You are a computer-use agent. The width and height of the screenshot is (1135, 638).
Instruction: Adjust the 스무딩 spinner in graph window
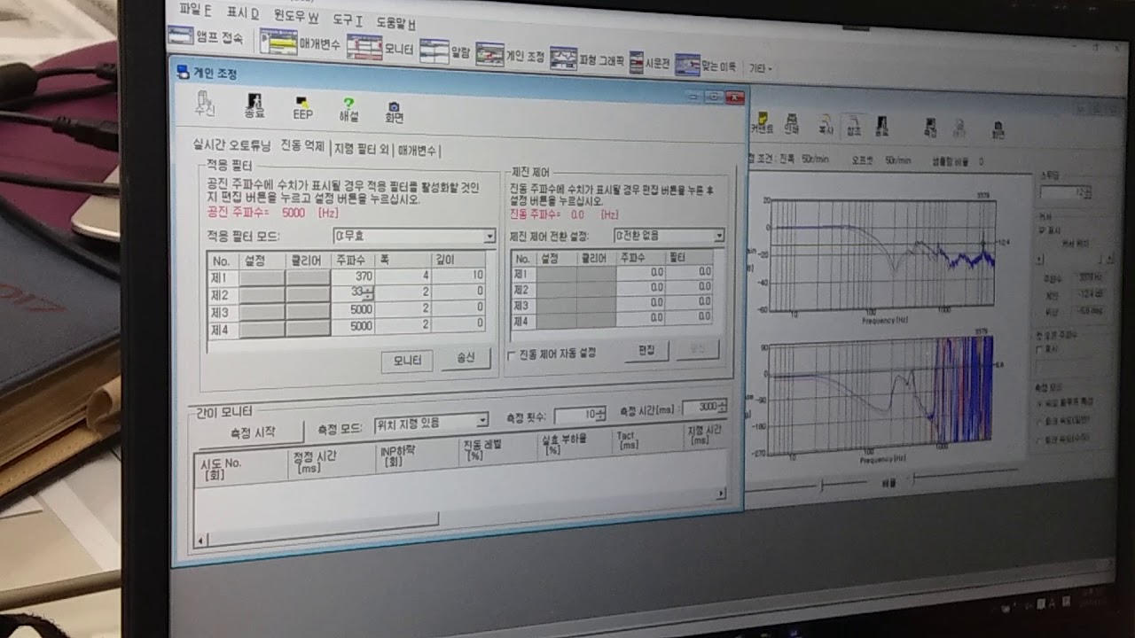pos(1088,192)
